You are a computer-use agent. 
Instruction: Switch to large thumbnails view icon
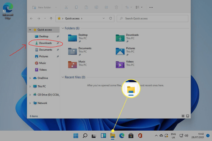pyautogui.click(x=188, y=116)
